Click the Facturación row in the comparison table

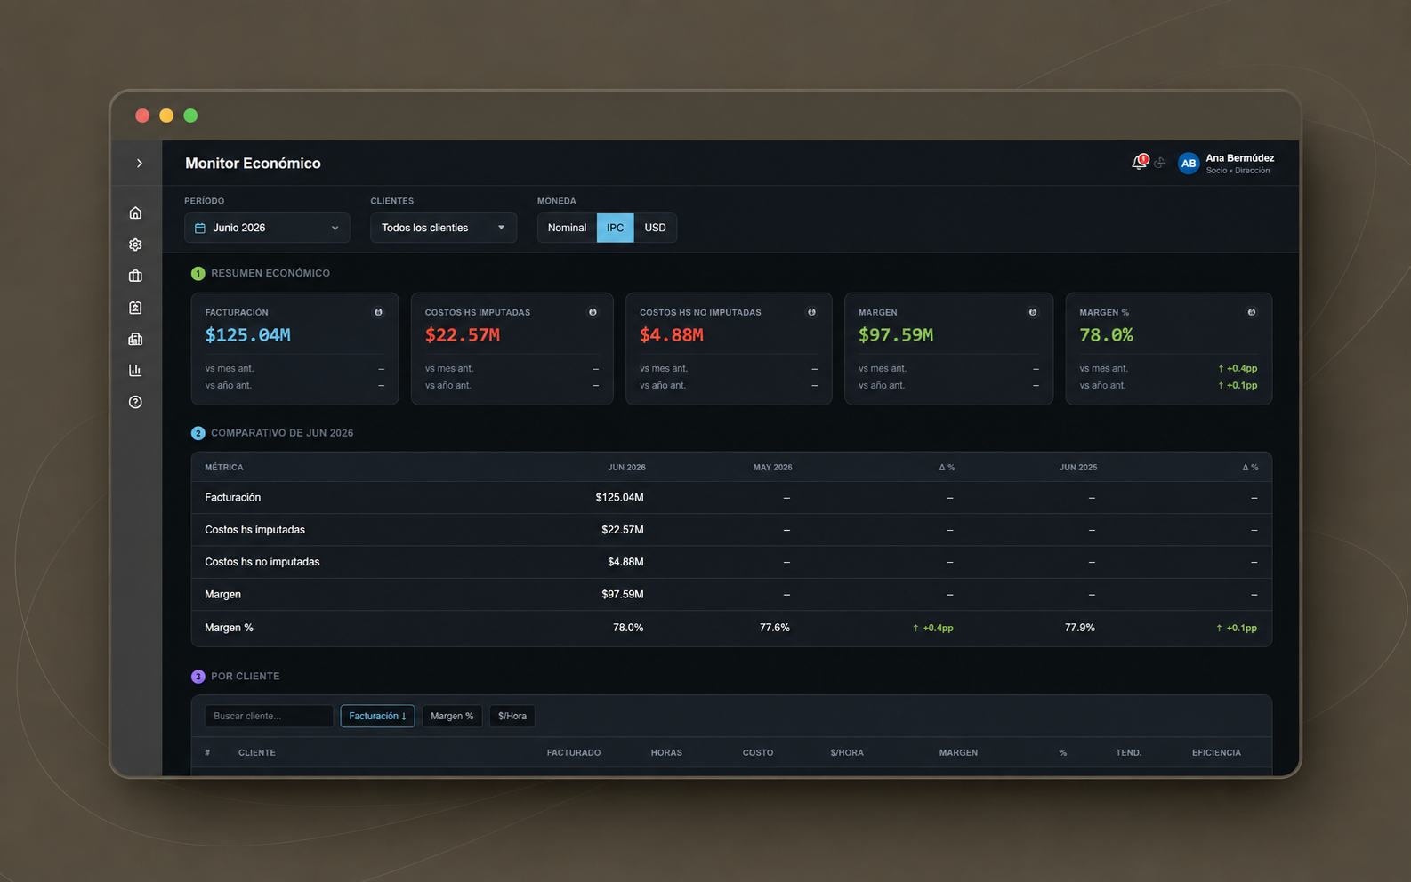click(731, 498)
